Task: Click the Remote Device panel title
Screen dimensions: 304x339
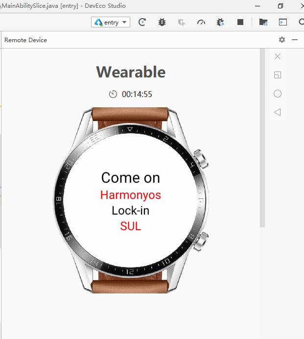Action: pyautogui.click(x=26, y=40)
